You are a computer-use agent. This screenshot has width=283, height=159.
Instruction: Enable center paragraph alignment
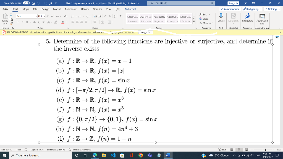(x=77, y=22)
